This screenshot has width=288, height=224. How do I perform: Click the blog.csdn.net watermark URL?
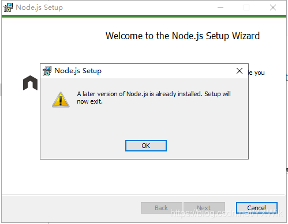226,213
